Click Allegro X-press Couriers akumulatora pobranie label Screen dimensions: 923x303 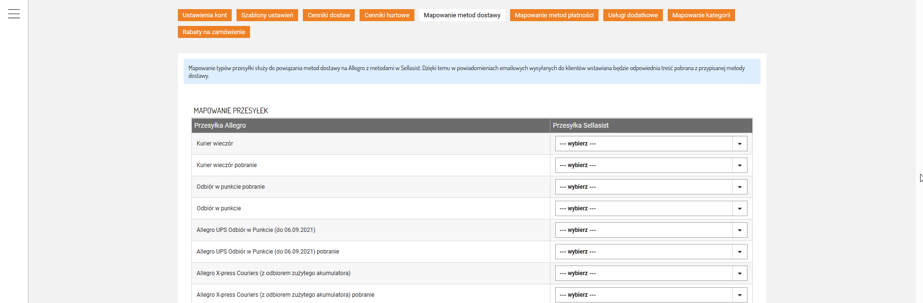tap(286, 295)
